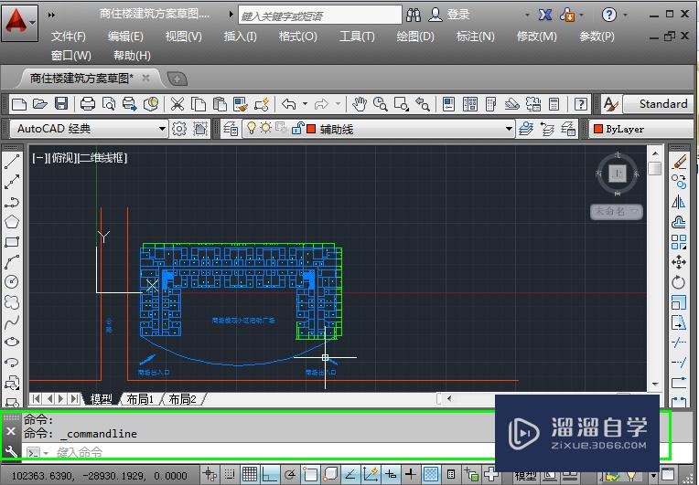Open the 格式(O) menu
Screen dimensions: 699x485
coord(297,36)
